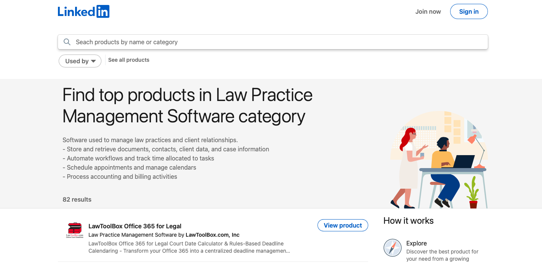
Task: Click the LawToolBox.com, Inc company name
Action: pyautogui.click(x=212, y=234)
